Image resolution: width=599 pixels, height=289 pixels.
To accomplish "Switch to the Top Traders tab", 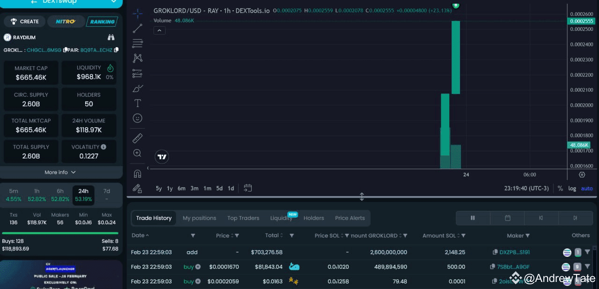I will pyautogui.click(x=243, y=218).
